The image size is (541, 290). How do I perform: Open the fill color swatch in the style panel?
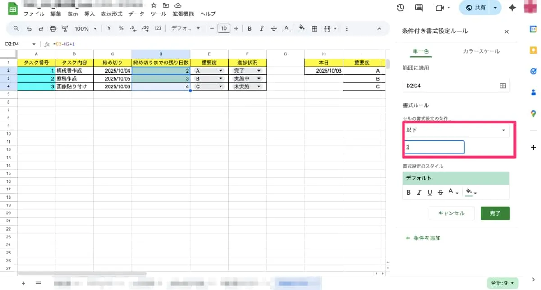click(x=468, y=192)
